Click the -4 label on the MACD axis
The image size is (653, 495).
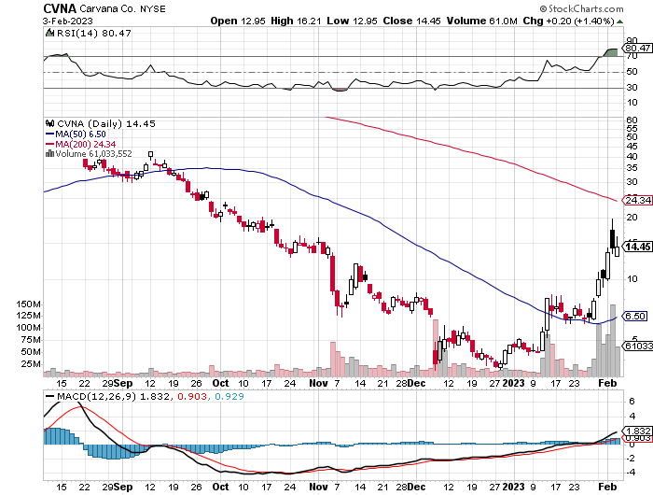pyautogui.click(x=631, y=473)
